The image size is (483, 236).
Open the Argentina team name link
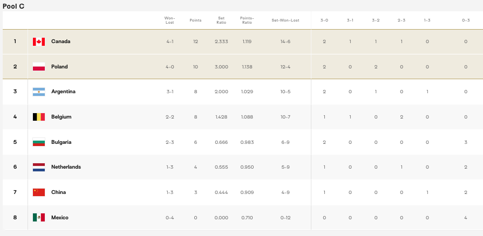point(63,92)
